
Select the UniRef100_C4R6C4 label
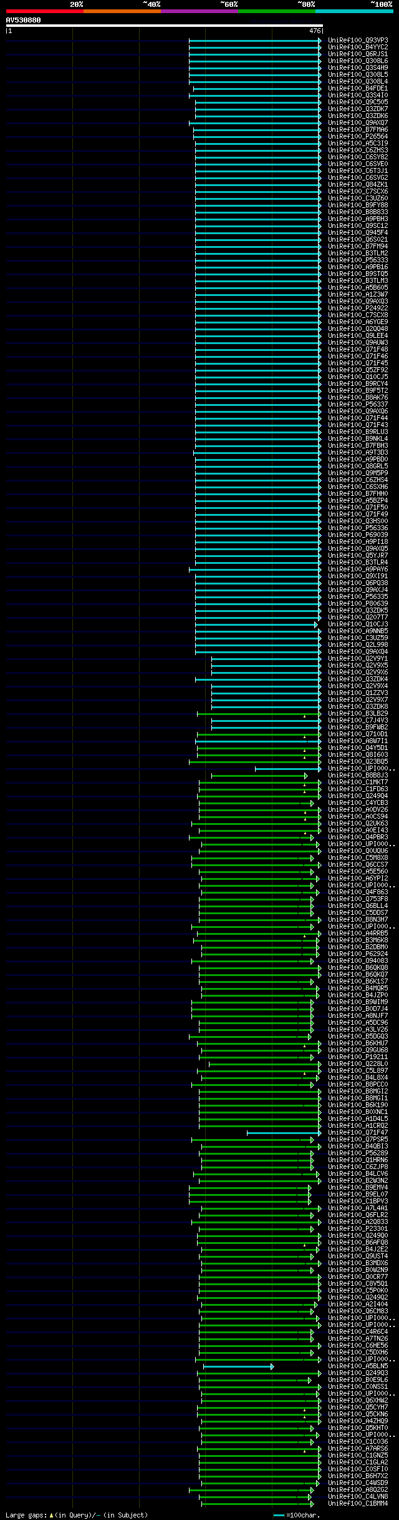(x=358, y=1331)
